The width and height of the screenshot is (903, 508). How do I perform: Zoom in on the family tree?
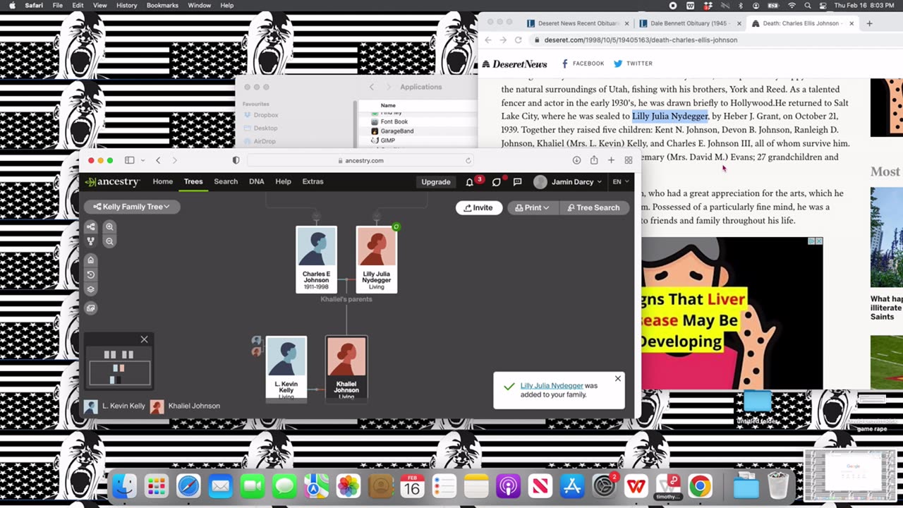[x=109, y=226]
